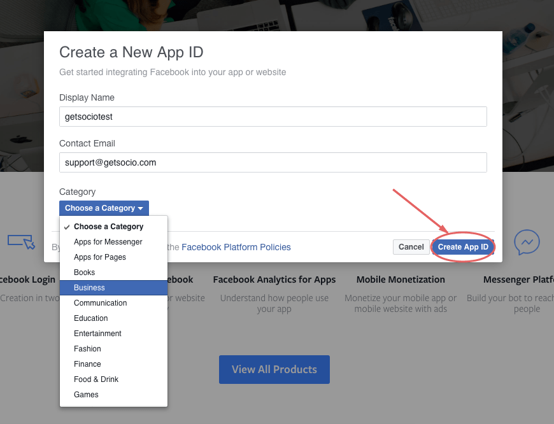Select the Games category option
Viewport: 554px width, 424px height.
[x=113, y=394]
